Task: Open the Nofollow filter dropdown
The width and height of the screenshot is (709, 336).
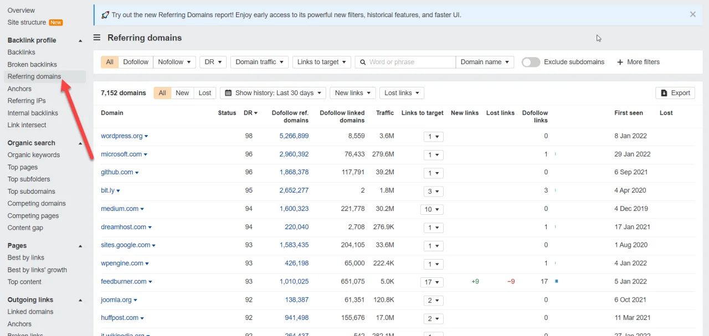Action: pyautogui.click(x=174, y=61)
